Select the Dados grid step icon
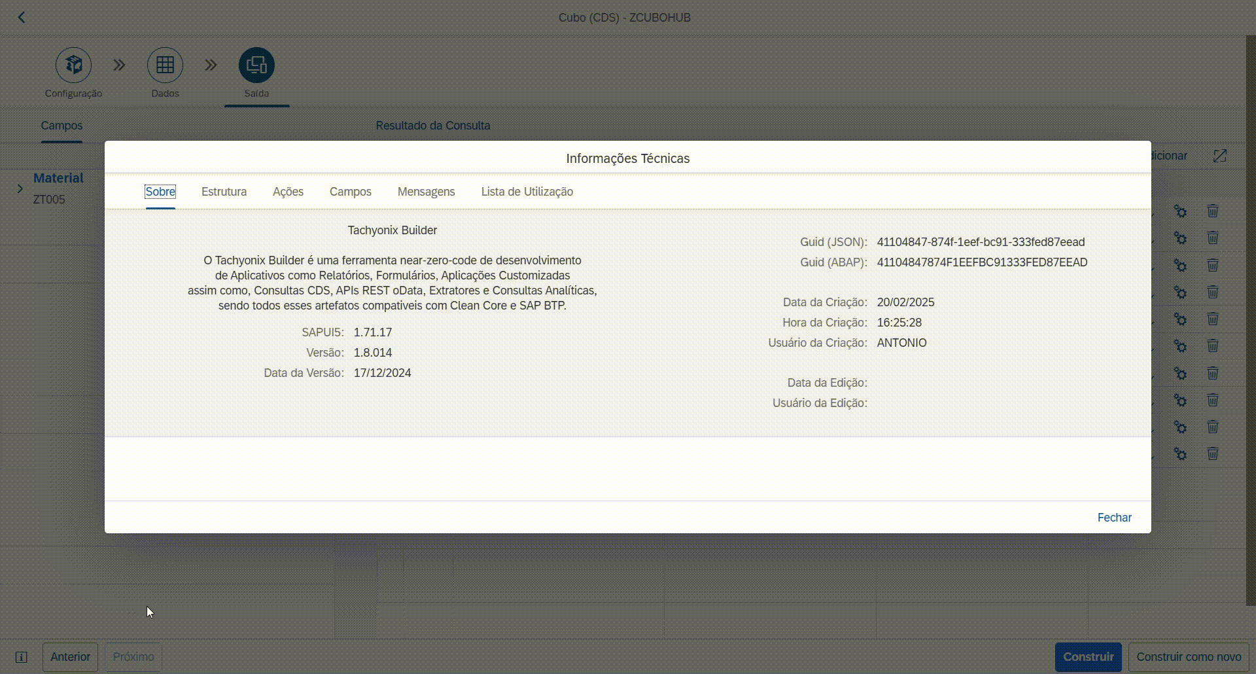This screenshot has width=1256, height=674. coord(165,65)
